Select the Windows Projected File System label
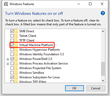110x96 pixels. point(40,68)
